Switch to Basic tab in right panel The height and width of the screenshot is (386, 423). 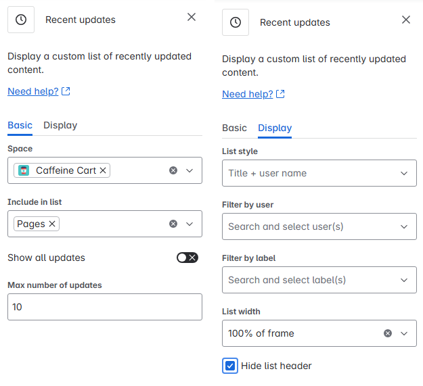[234, 128]
